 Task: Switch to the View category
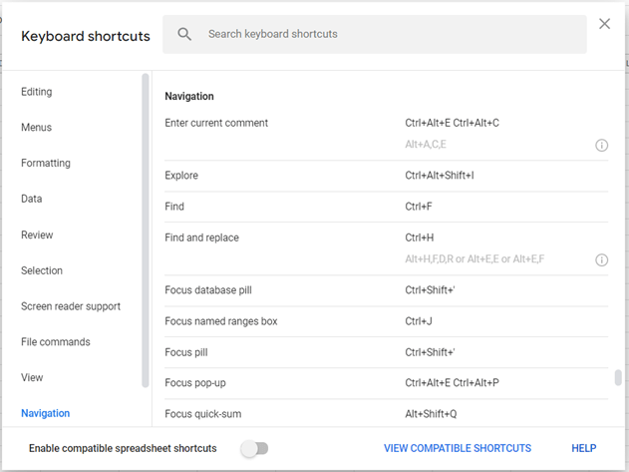click(32, 377)
